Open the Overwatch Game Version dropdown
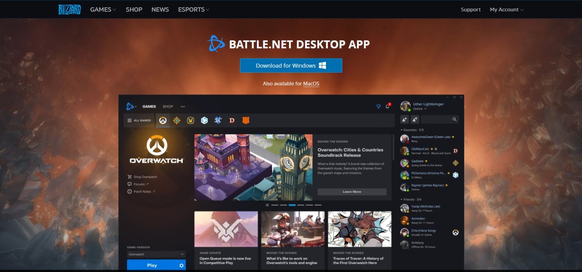Viewport: 582px width, 272px height. (x=156, y=254)
